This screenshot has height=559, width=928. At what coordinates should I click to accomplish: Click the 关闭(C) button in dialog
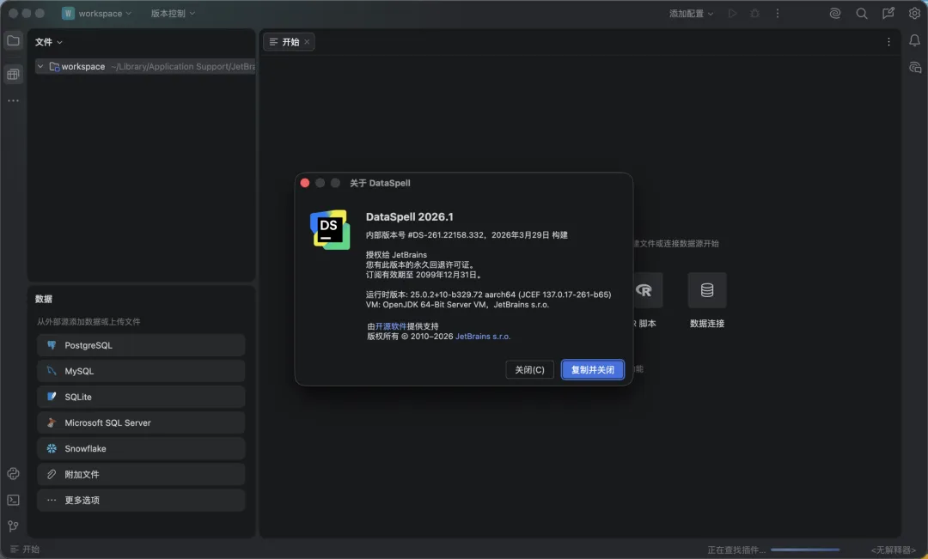[x=529, y=370]
